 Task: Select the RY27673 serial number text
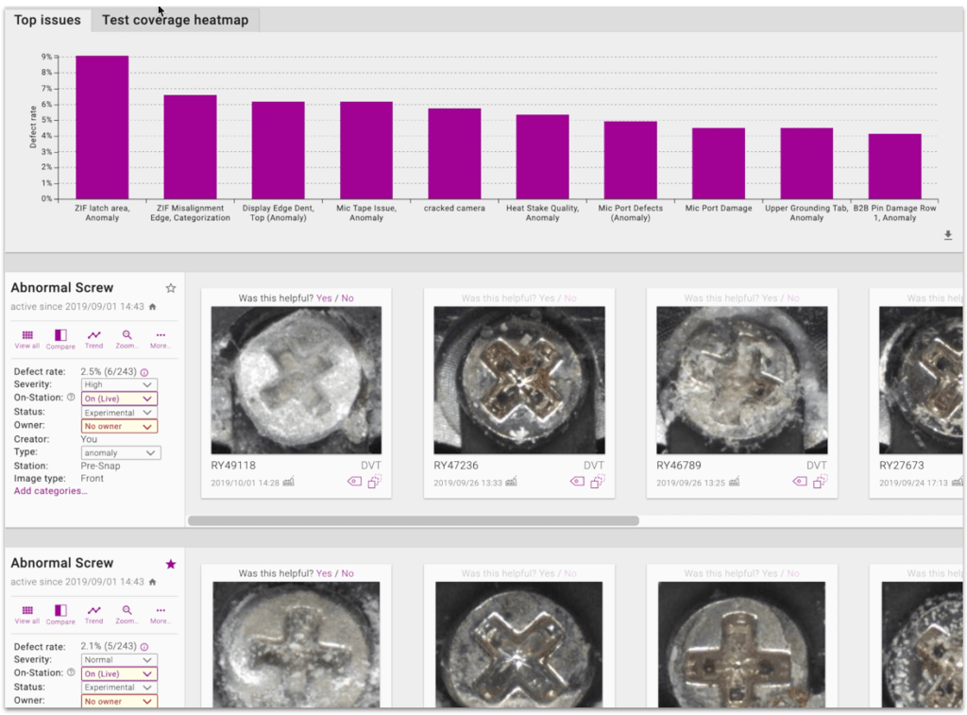tap(902, 465)
